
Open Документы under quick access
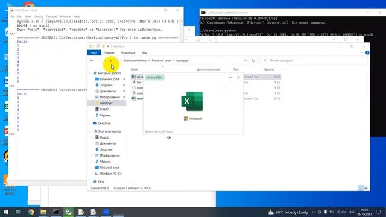pos(107,91)
